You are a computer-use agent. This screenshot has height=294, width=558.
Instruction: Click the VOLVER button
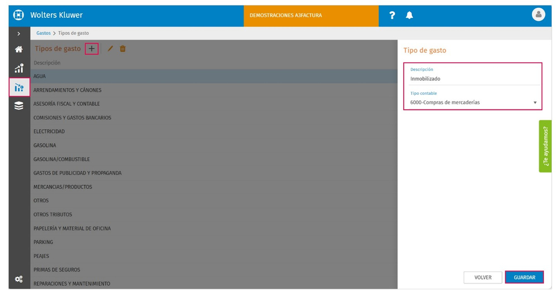click(x=483, y=277)
